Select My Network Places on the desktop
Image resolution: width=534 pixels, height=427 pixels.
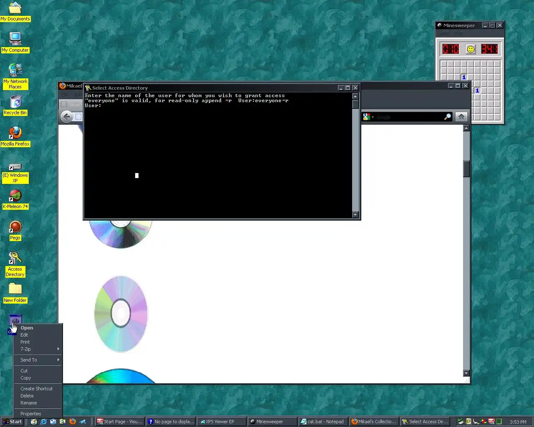(15, 76)
